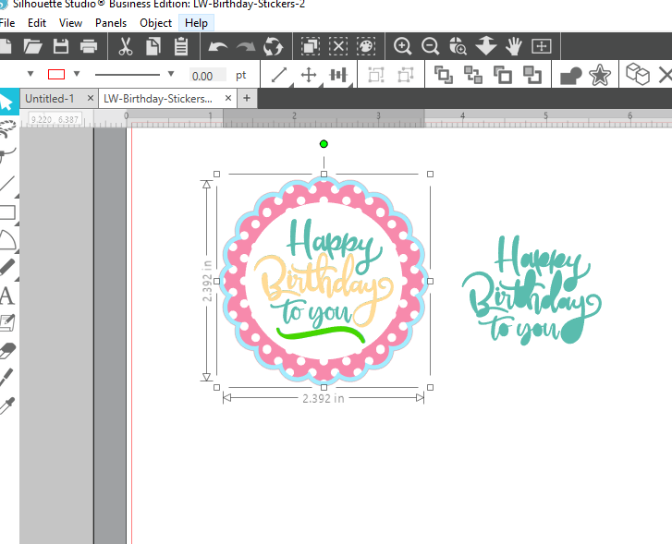Switch to the Untitled-1 tab
Screen dimensions: 672x544
[49, 98]
